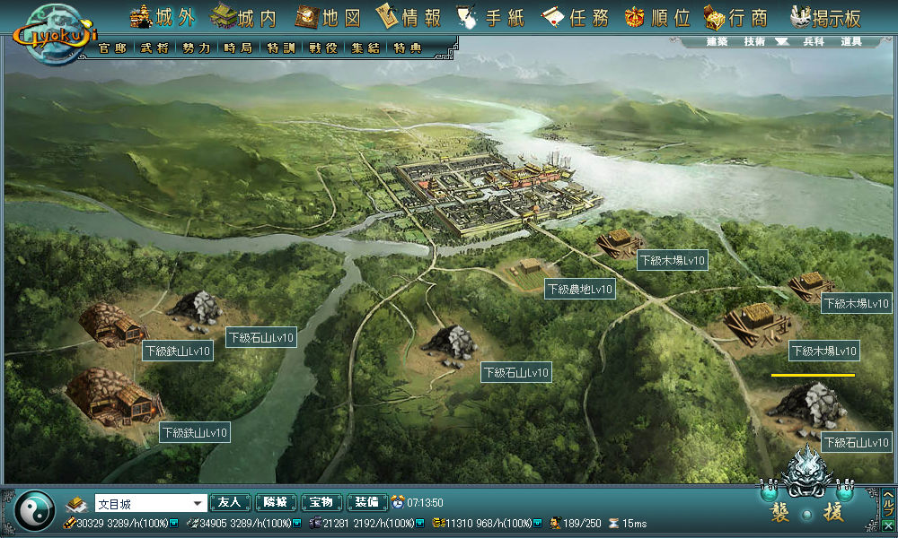Select the 武将 generals tab
Viewport: 898px width, 538px height.
point(154,48)
